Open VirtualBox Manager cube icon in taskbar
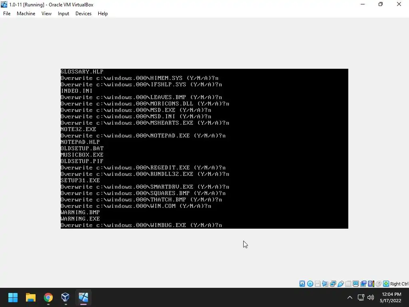409x307 pixels. [65, 297]
